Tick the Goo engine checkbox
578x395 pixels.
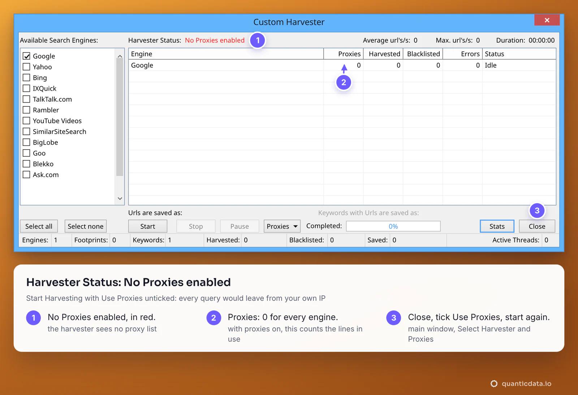26,153
